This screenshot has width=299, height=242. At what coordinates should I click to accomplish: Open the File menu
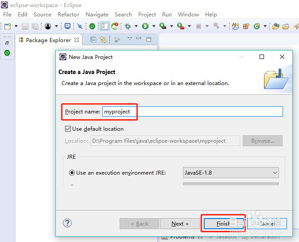[7, 15]
